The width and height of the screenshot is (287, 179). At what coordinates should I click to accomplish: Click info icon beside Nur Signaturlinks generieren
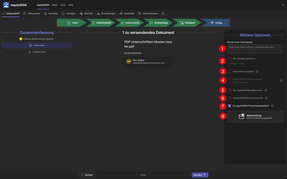266,90
